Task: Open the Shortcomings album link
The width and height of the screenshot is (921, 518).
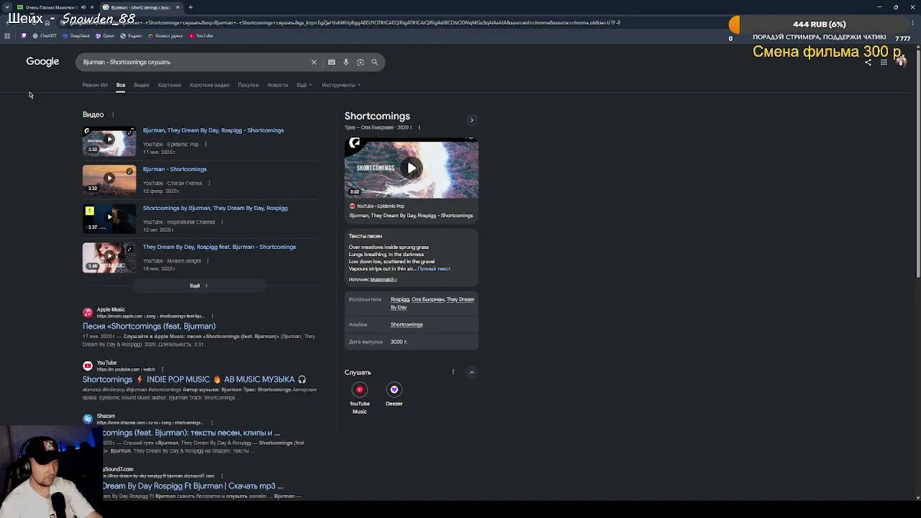Action: click(x=407, y=324)
